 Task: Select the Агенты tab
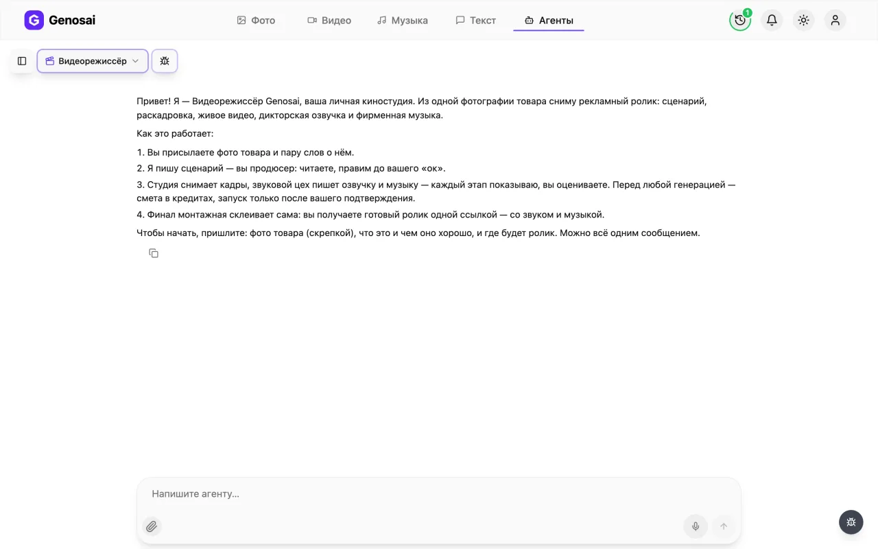click(549, 21)
